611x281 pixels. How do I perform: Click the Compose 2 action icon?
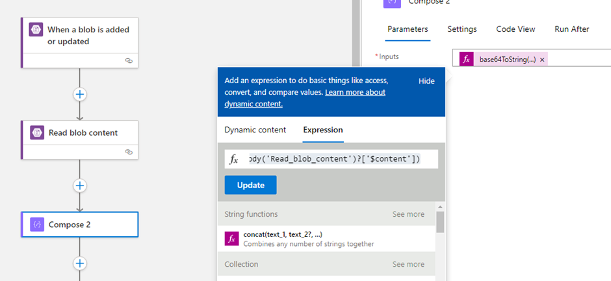pos(37,224)
